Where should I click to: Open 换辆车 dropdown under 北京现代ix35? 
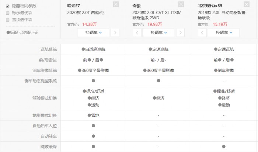(224, 32)
